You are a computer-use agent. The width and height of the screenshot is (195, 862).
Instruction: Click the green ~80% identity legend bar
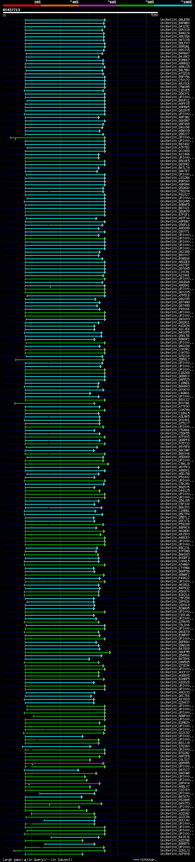click(135, 6)
